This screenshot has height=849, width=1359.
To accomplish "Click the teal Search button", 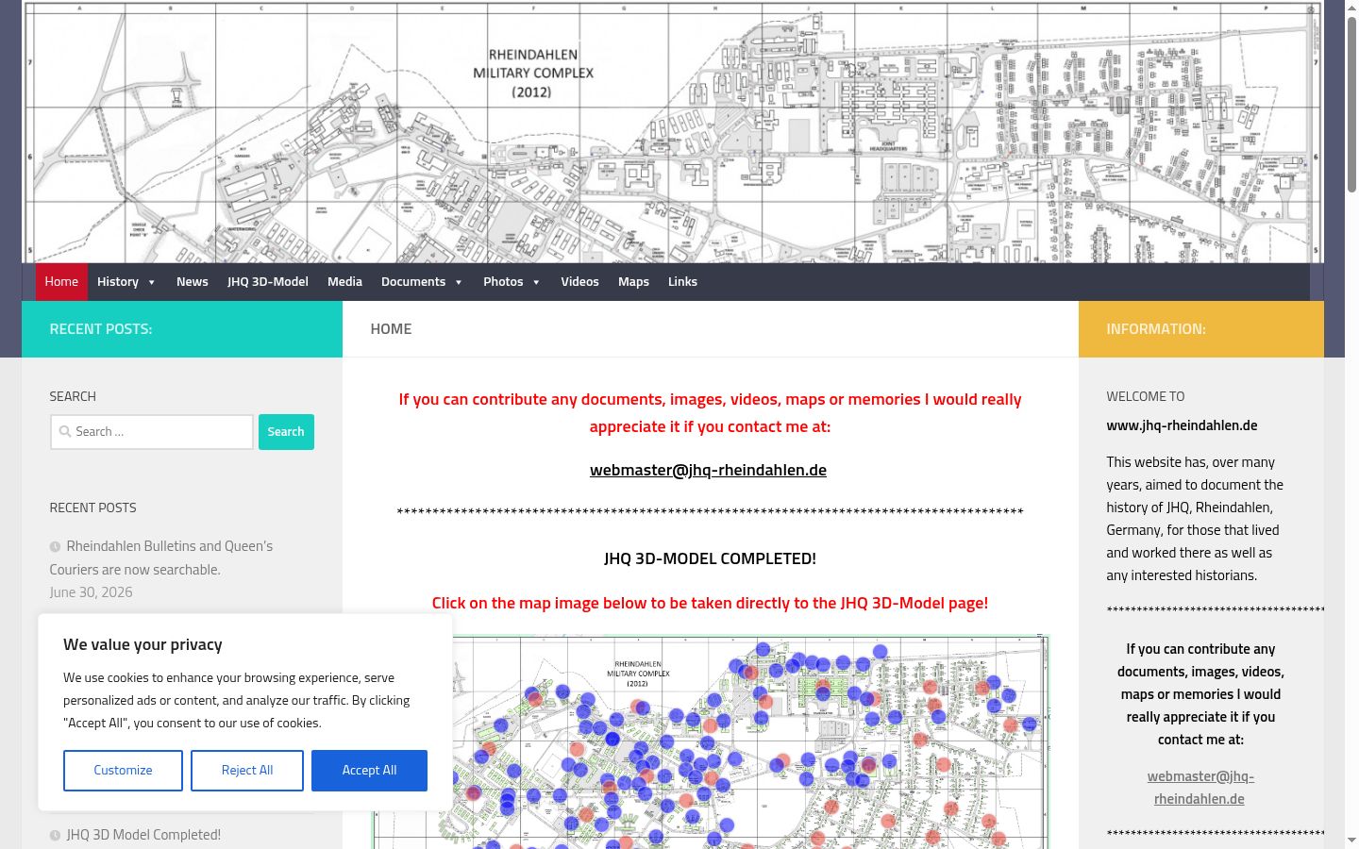I will coord(286,432).
